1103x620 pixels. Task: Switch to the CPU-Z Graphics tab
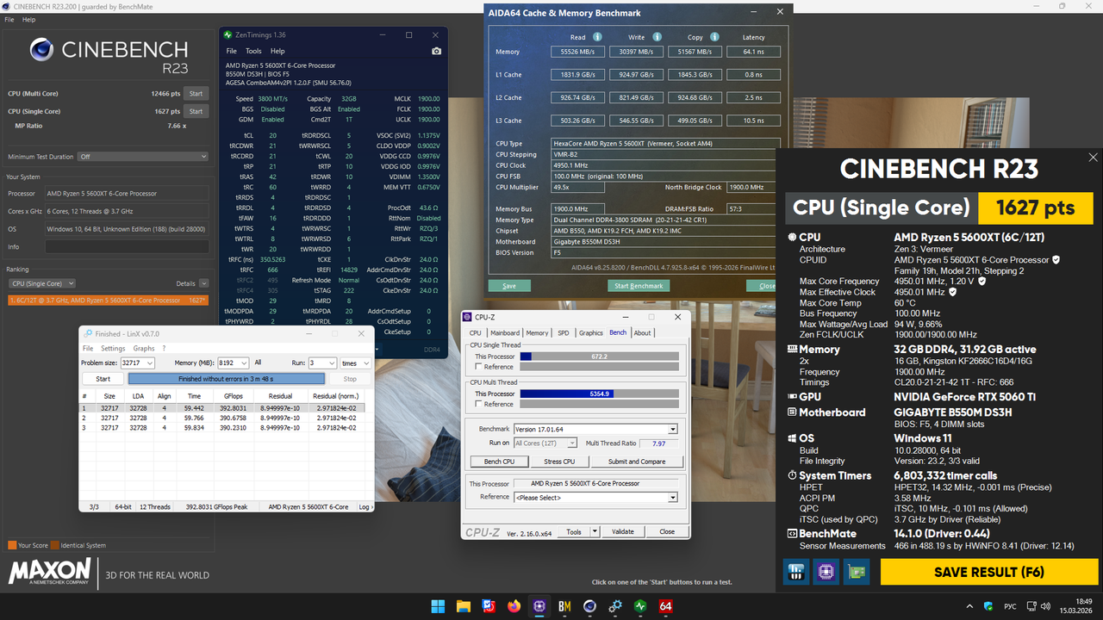[x=591, y=332]
